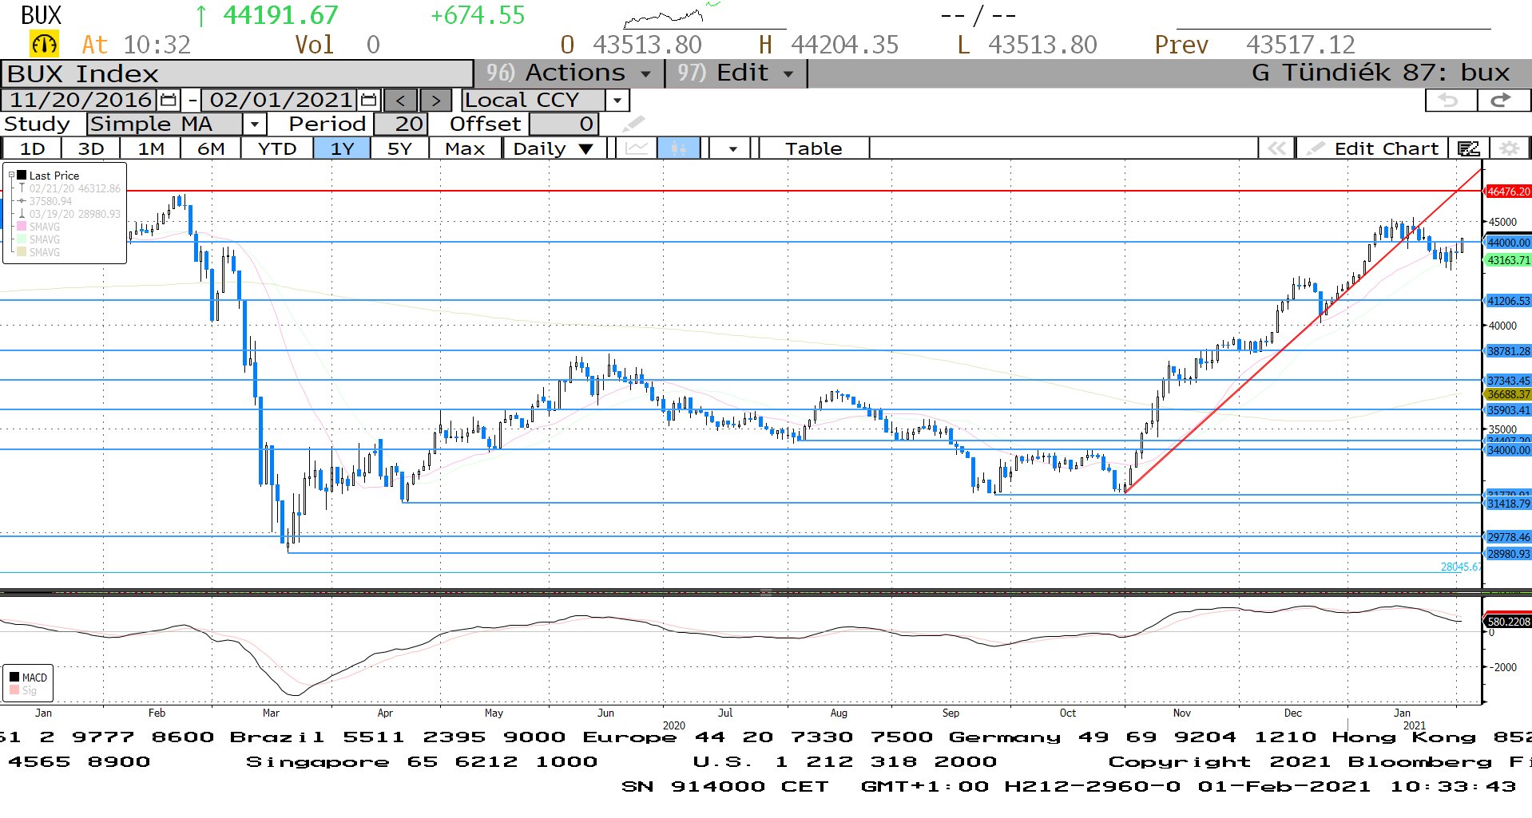The width and height of the screenshot is (1532, 818).
Task: Open chart settings gear icon
Action: (x=1509, y=148)
